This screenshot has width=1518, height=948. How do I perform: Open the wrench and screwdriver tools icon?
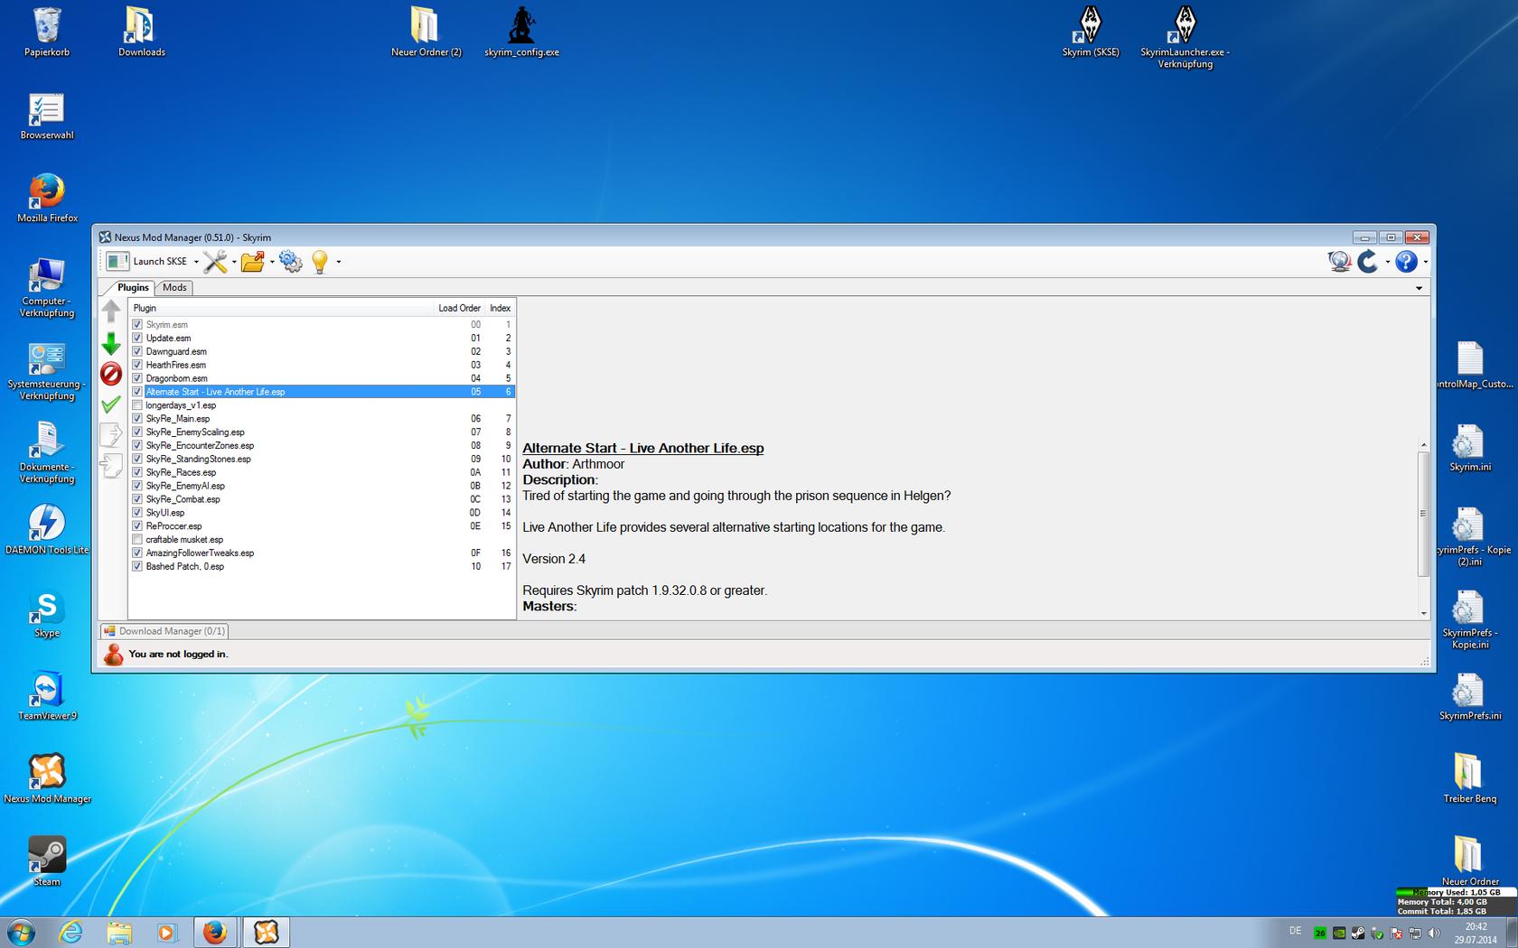[215, 262]
